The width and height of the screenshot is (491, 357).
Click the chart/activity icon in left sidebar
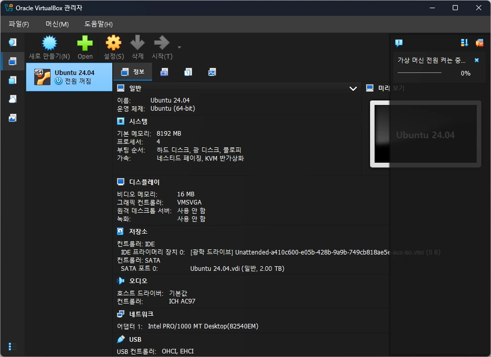point(13,118)
